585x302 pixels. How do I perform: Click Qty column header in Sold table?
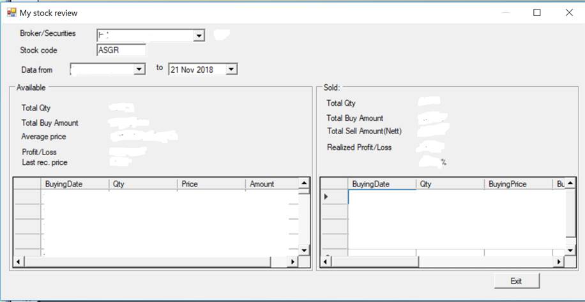click(450, 184)
